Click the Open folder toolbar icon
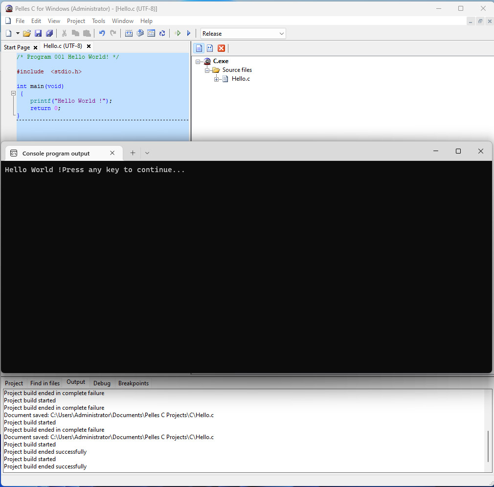 point(27,33)
